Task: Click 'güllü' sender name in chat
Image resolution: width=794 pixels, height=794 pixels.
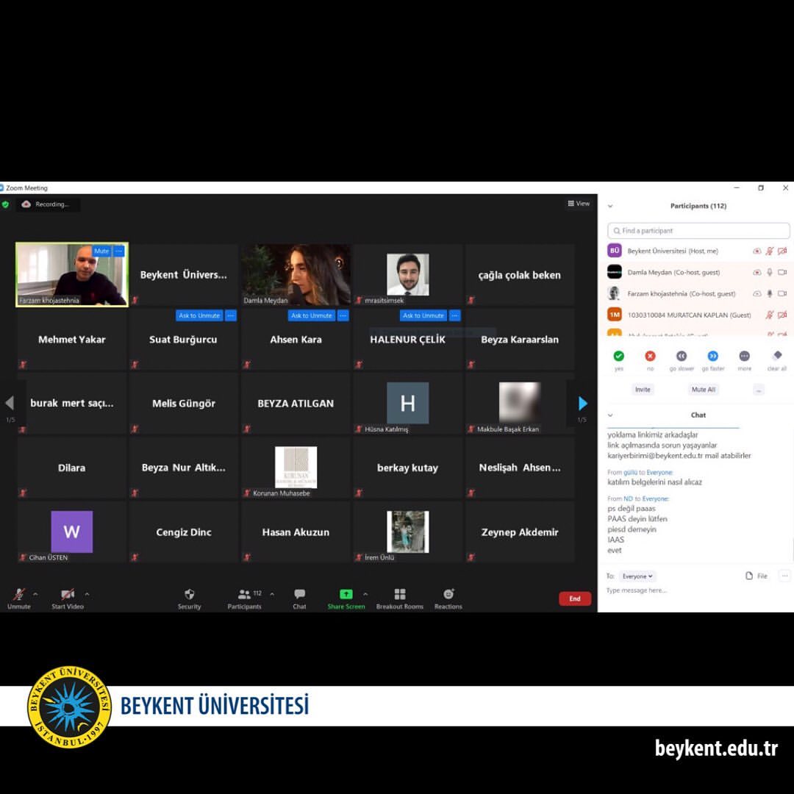Action: [631, 472]
